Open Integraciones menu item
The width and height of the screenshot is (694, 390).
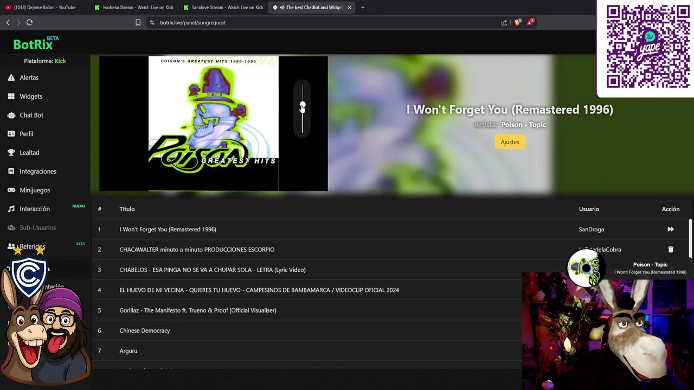click(38, 171)
